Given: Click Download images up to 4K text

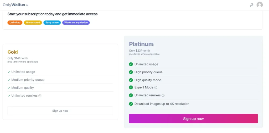Looking at the screenshot, I should click(x=162, y=104).
